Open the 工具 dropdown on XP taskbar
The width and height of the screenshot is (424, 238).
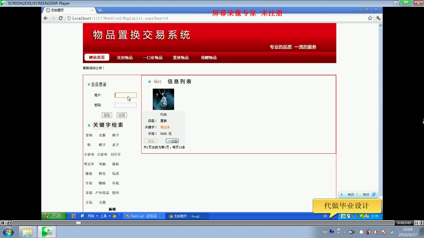pos(105,216)
